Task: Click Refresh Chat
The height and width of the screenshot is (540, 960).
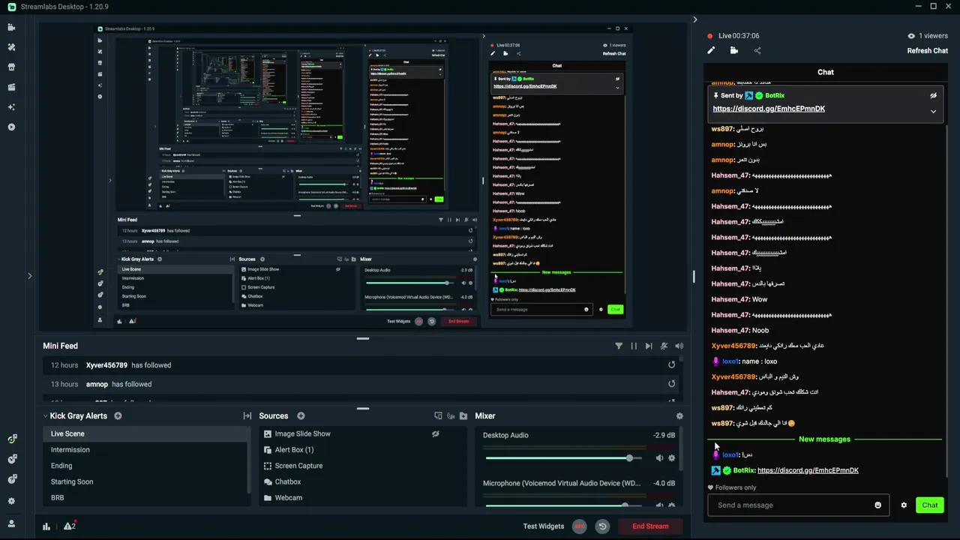Action: click(928, 51)
